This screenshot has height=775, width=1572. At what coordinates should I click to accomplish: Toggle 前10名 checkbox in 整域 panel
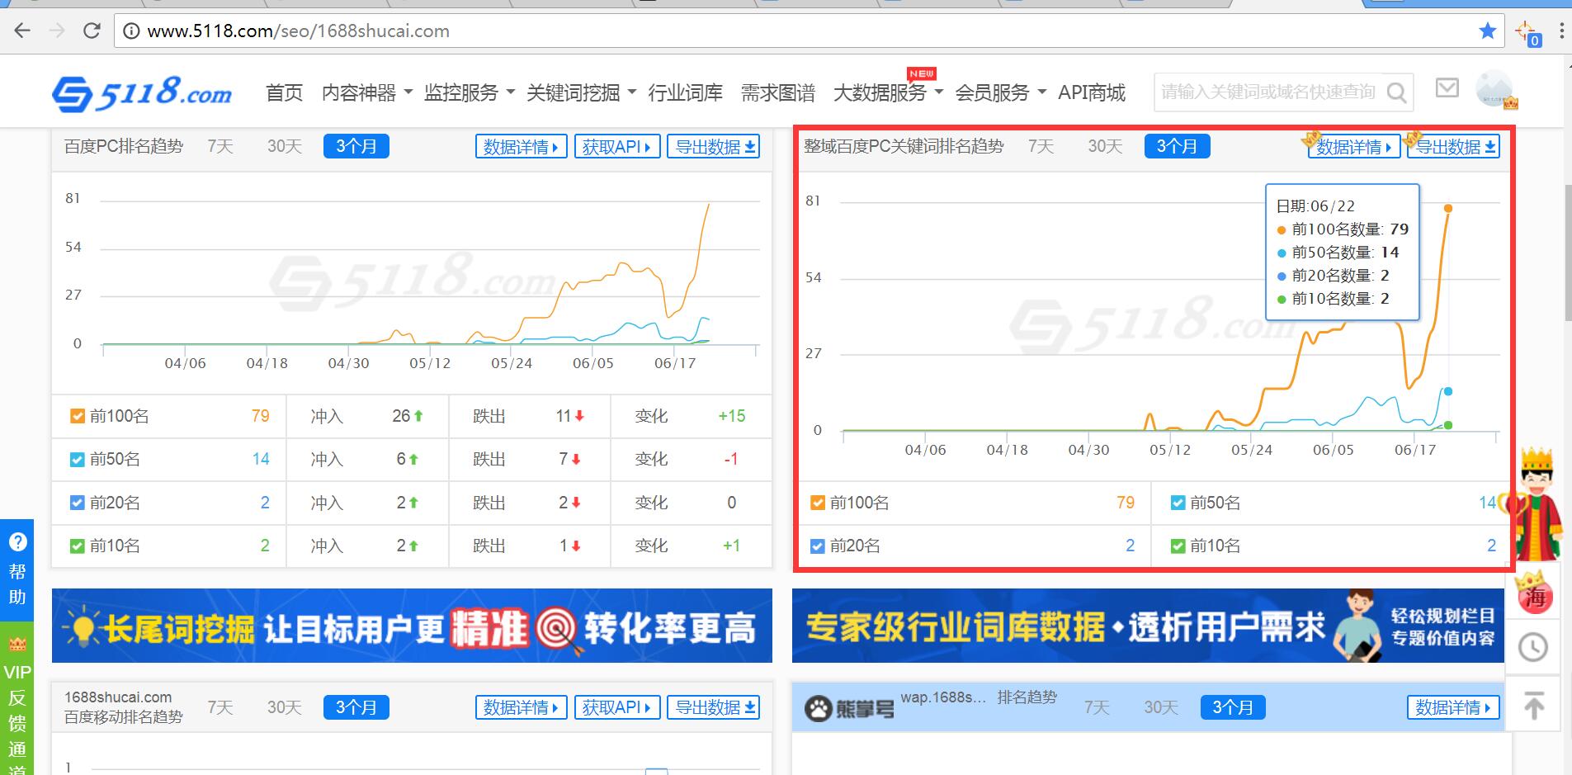[x=1178, y=546]
